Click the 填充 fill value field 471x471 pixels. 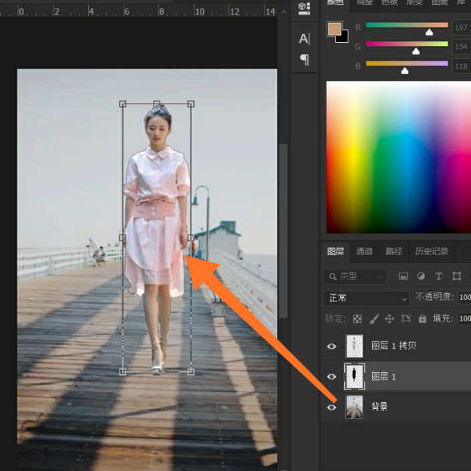click(x=464, y=319)
